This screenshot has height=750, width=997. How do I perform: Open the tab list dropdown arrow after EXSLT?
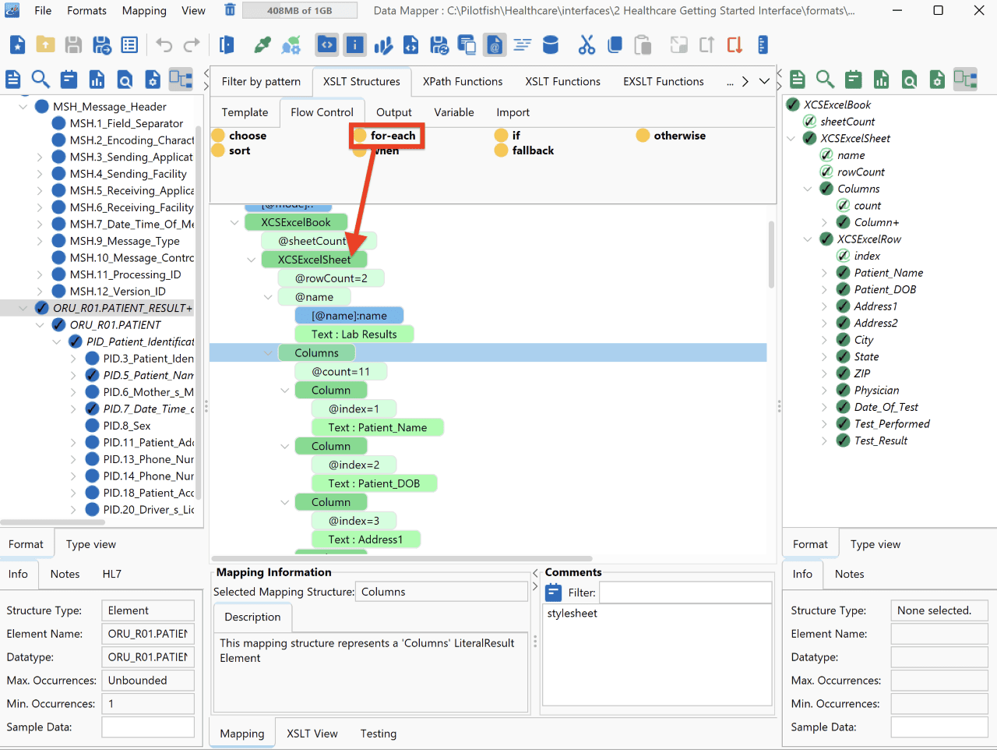(x=765, y=81)
